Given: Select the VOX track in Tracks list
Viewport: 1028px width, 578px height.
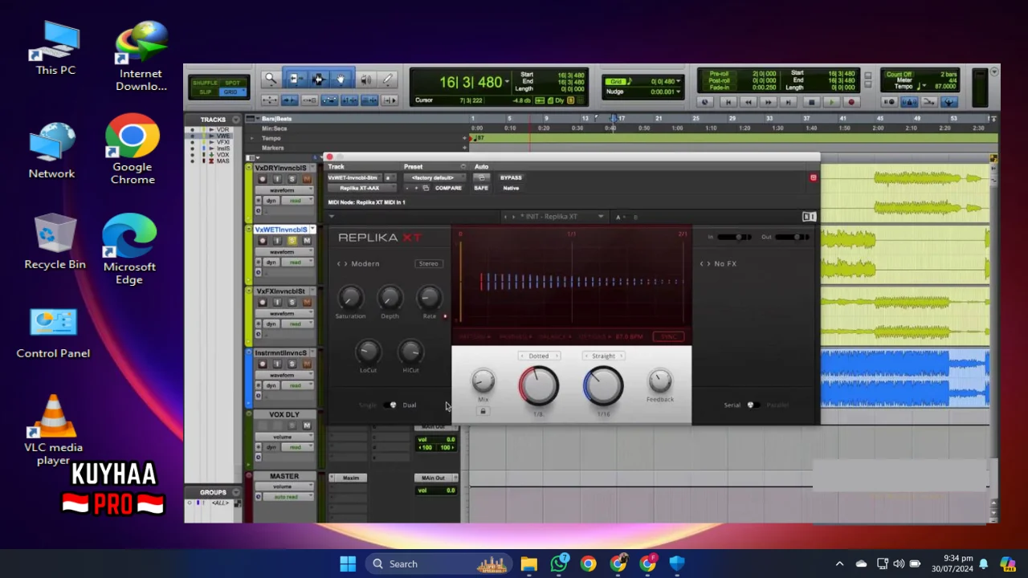Looking at the screenshot, I should tap(222, 155).
